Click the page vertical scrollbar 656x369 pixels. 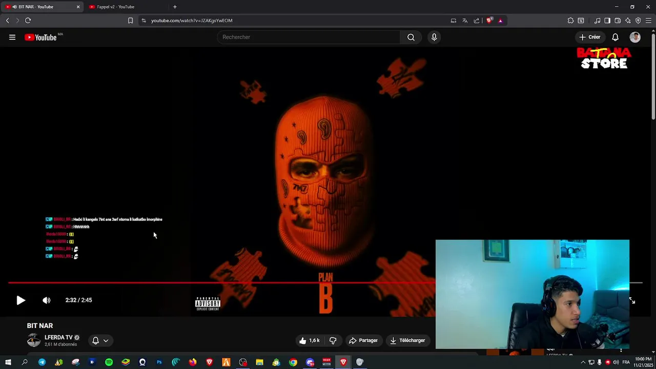(x=653, y=77)
